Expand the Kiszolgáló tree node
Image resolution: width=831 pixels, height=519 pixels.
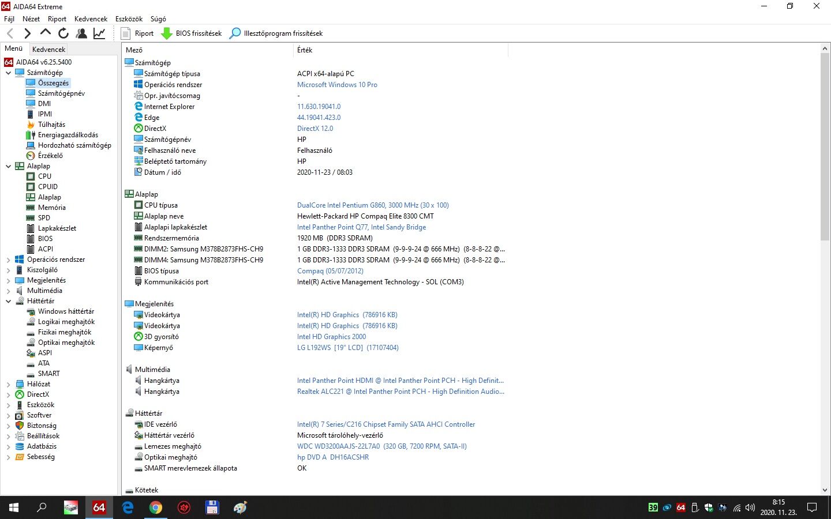pyautogui.click(x=8, y=270)
